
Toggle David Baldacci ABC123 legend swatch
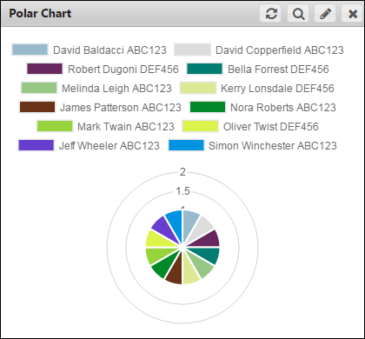pos(30,50)
